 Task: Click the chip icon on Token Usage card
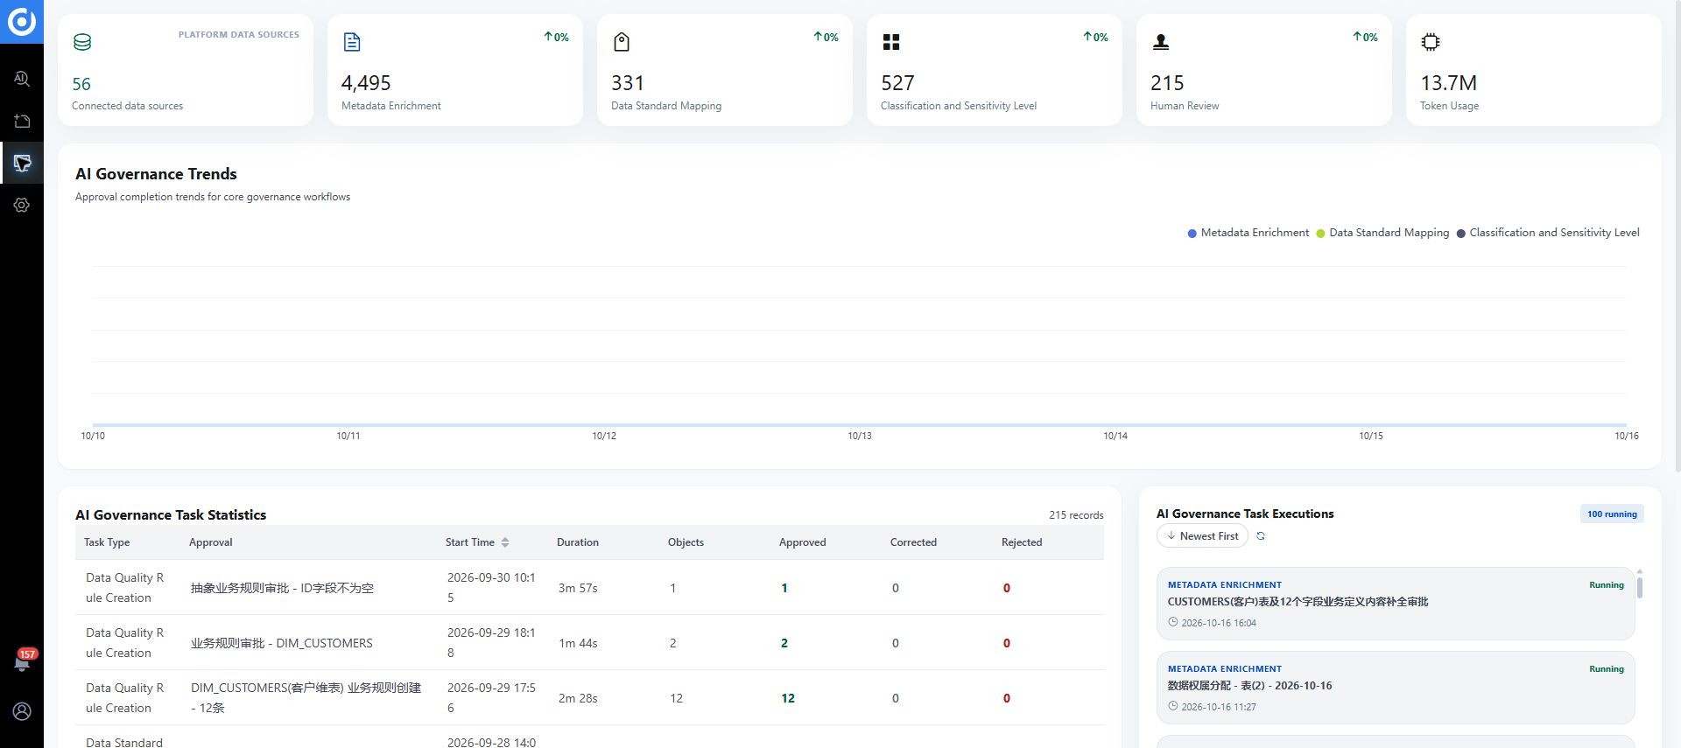pos(1431,42)
